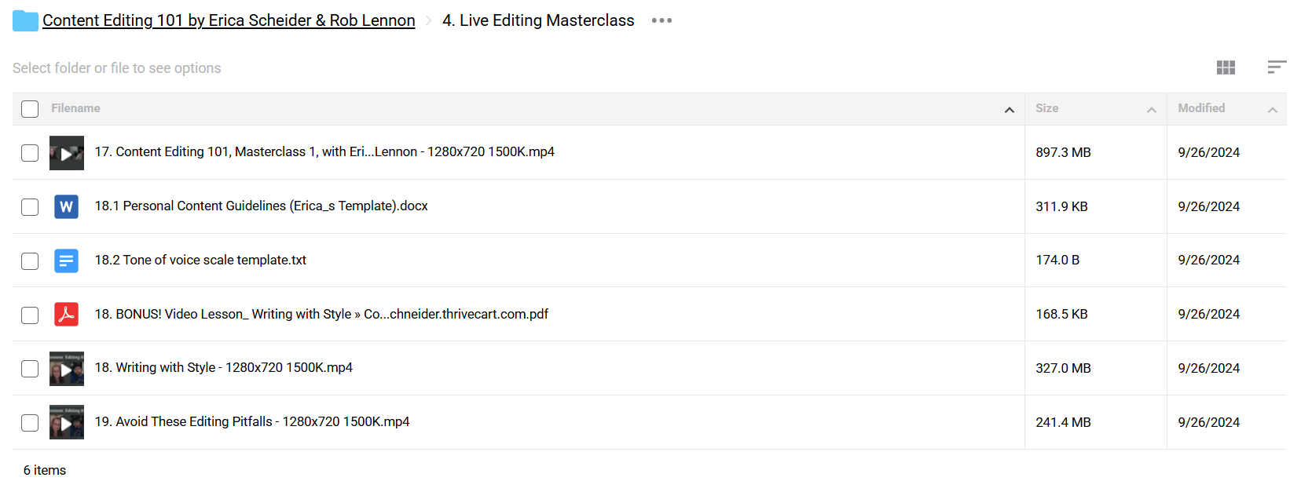Image resolution: width=1290 pixels, height=481 pixels.
Task: Sort by Filename using the column arrow
Action: pos(1009,110)
